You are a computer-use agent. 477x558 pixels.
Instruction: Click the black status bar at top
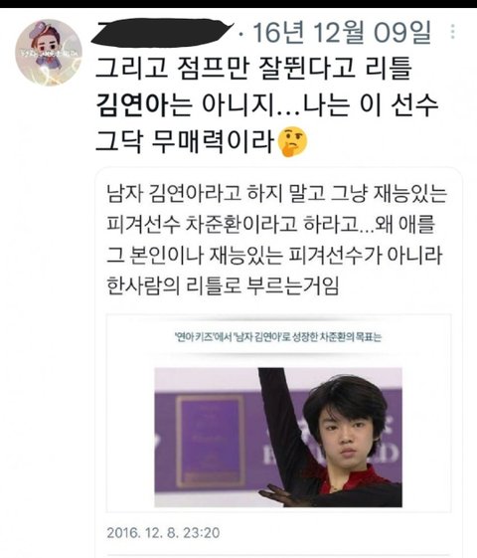coord(238,4)
